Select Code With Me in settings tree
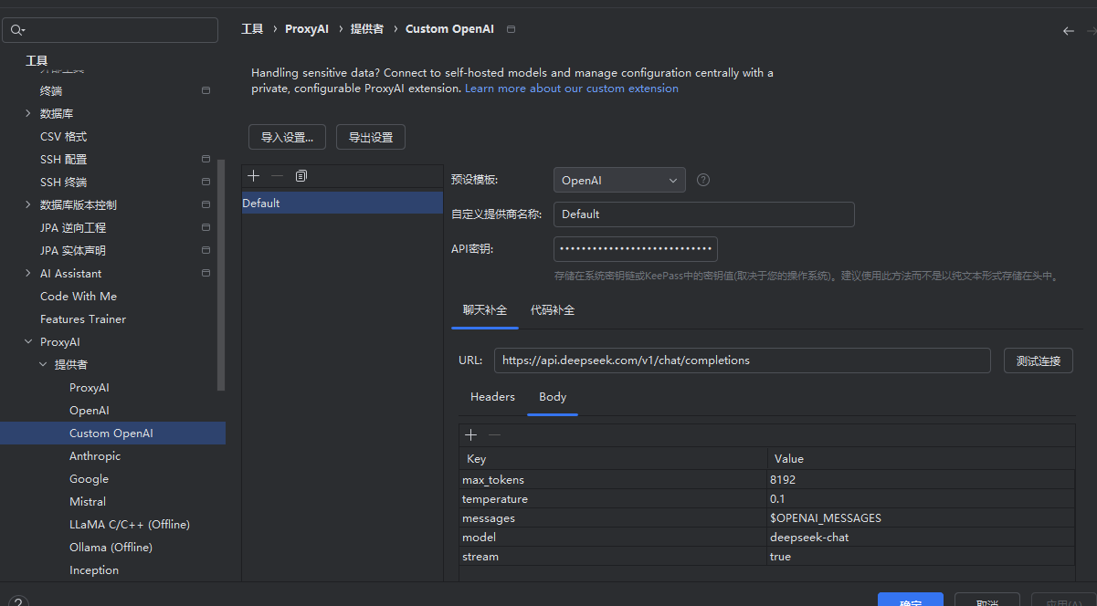1097x606 pixels. pyautogui.click(x=79, y=297)
